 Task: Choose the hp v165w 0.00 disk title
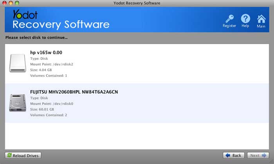pos(46,52)
